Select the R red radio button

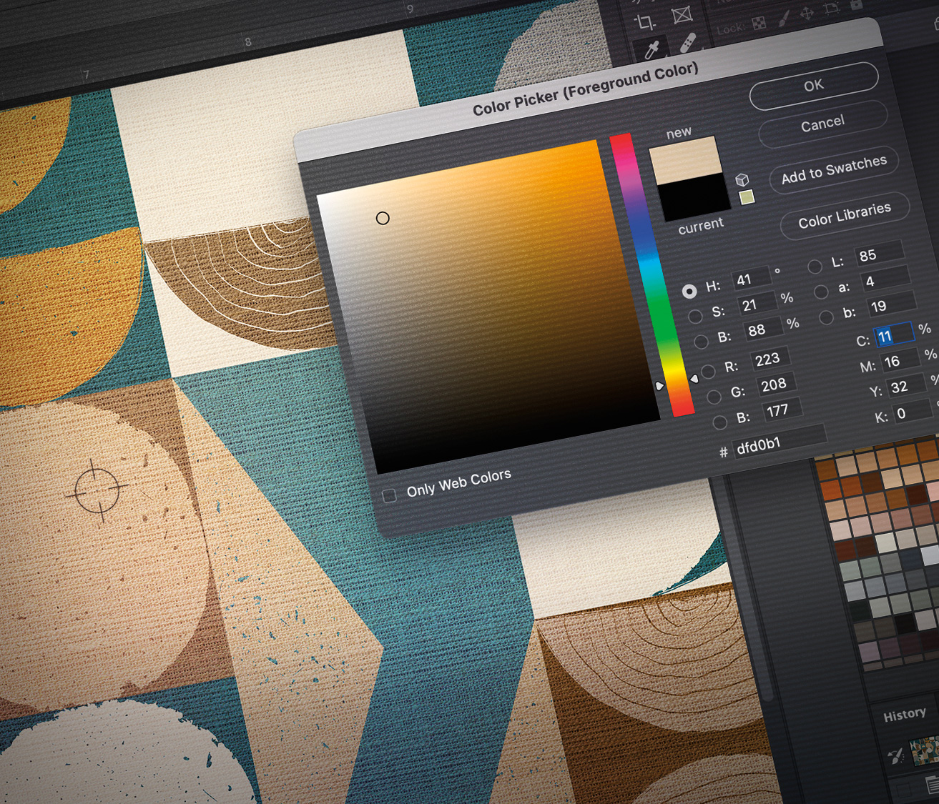[x=708, y=371]
